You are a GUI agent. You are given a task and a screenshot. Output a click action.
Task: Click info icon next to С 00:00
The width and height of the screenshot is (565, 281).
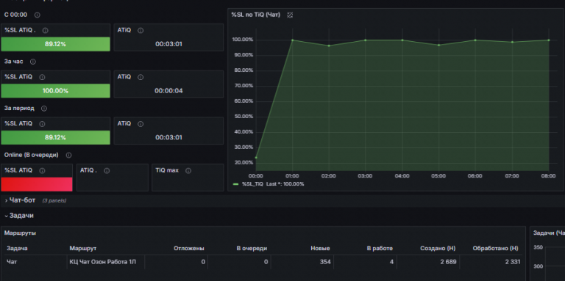[x=37, y=15]
